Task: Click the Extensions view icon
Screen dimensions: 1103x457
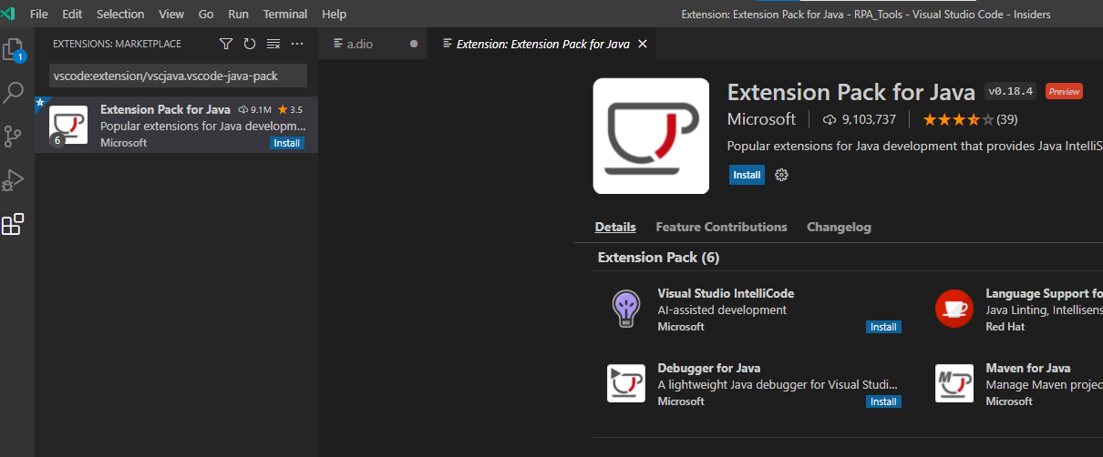Action: point(14,224)
